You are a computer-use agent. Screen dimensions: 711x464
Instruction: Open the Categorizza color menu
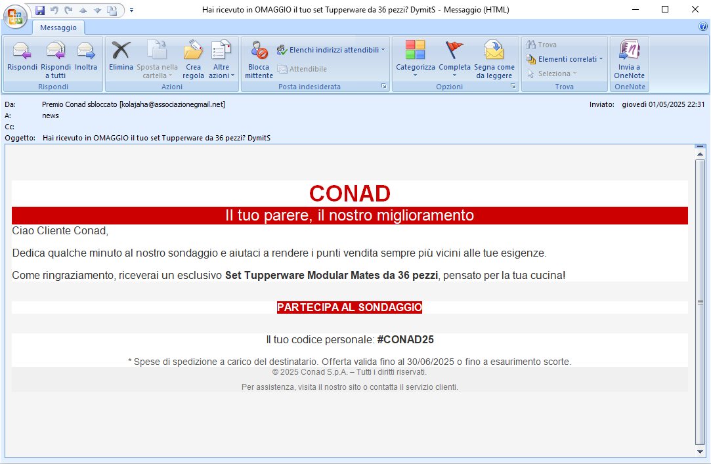point(416,59)
